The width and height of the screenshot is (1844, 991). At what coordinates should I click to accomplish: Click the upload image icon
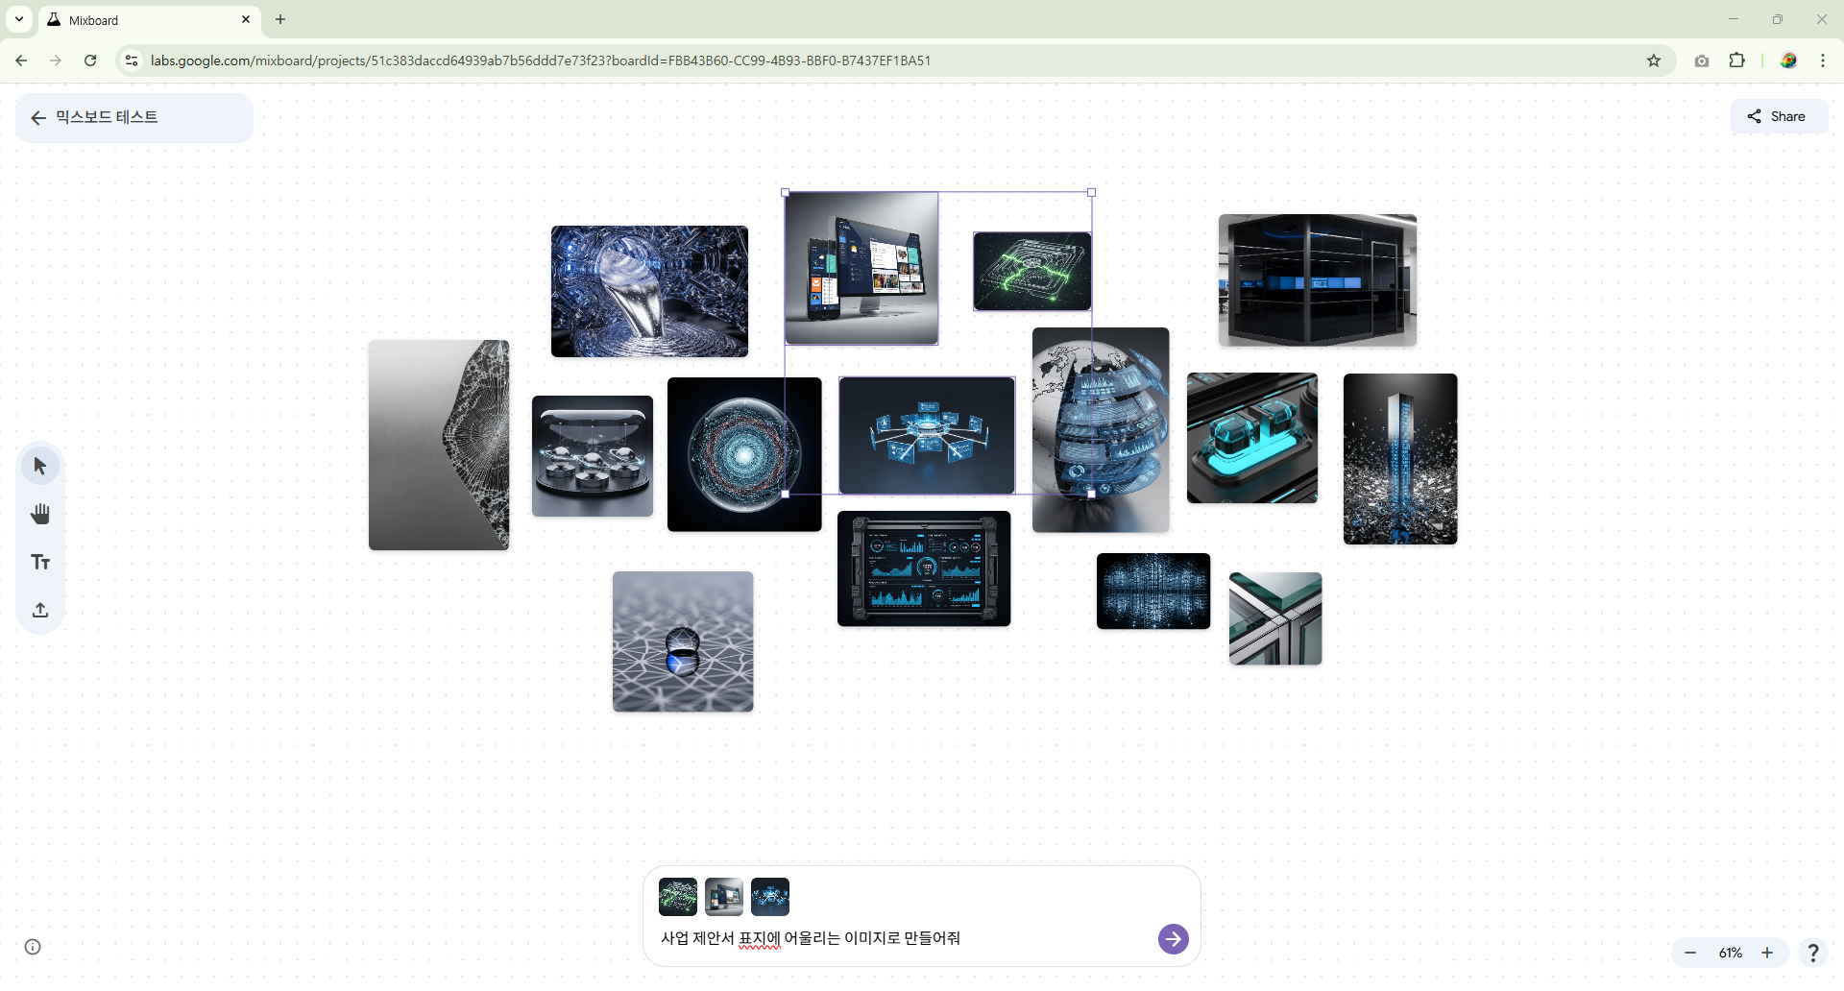(40, 611)
